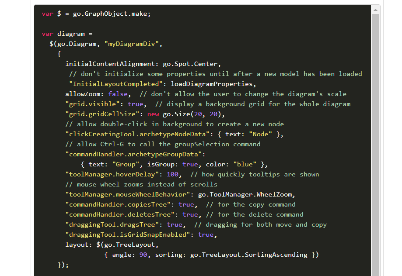Click "go.Spot.Center" value
This screenshot has width=402, height=276.
click(190, 64)
